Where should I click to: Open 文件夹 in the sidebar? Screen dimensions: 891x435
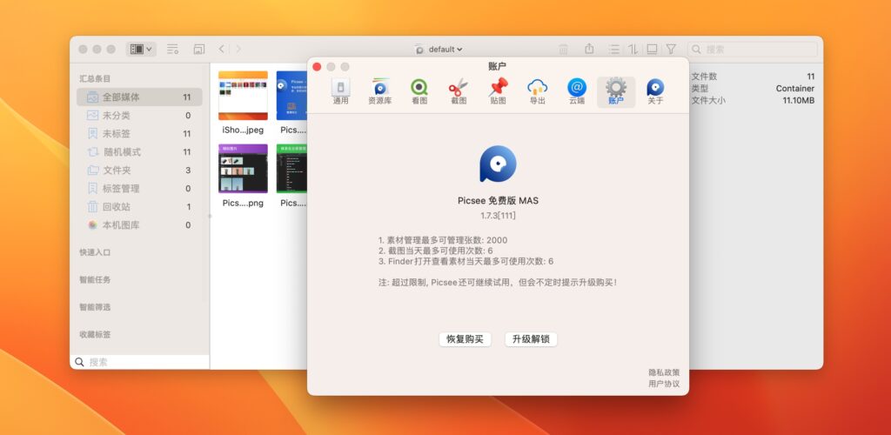click(x=139, y=170)
